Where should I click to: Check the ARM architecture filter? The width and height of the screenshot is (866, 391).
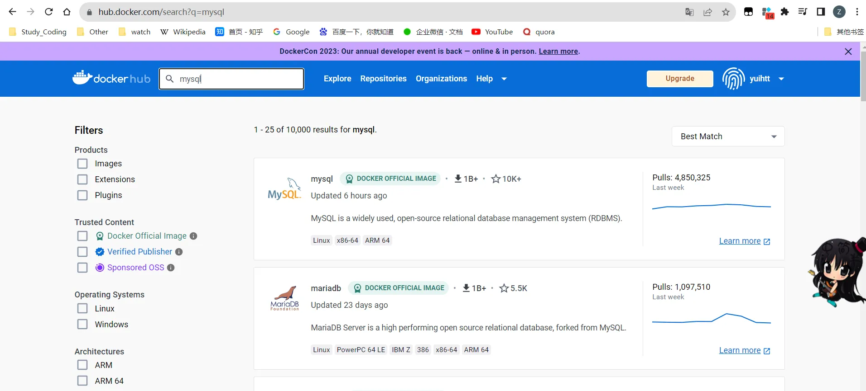tap(82, 365)
